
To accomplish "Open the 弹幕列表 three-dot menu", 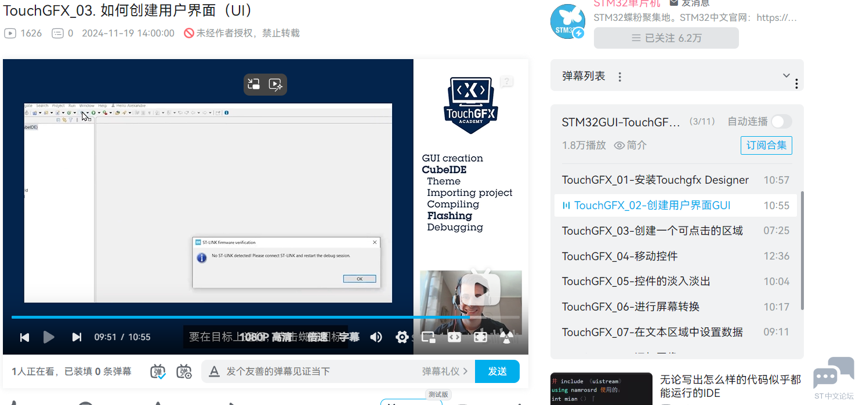I will coord(619,76).
